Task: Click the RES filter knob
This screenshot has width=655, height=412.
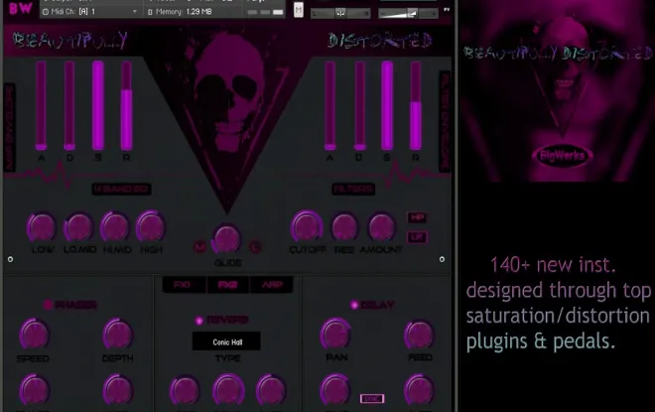Action: tap(344, 227)
